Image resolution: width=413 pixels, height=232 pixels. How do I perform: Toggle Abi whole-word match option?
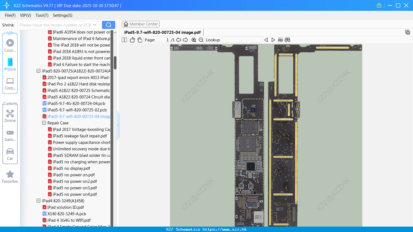click(x=280, y=40)
